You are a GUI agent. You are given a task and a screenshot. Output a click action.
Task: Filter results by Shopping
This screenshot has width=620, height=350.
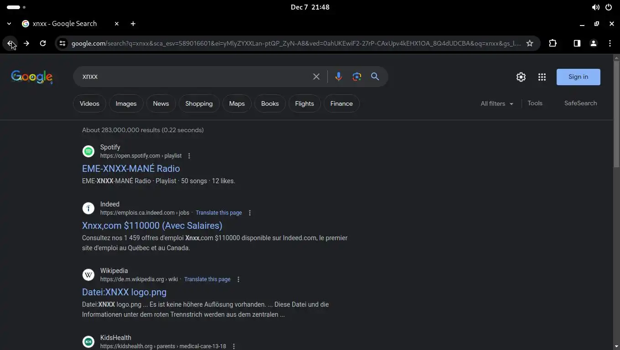[199, 103]
